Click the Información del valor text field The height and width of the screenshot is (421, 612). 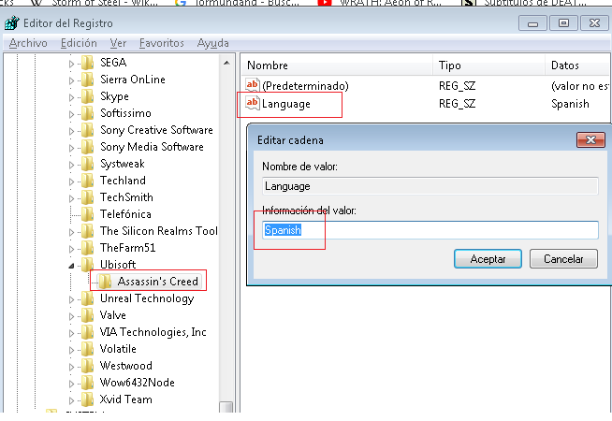click(430, 230)
